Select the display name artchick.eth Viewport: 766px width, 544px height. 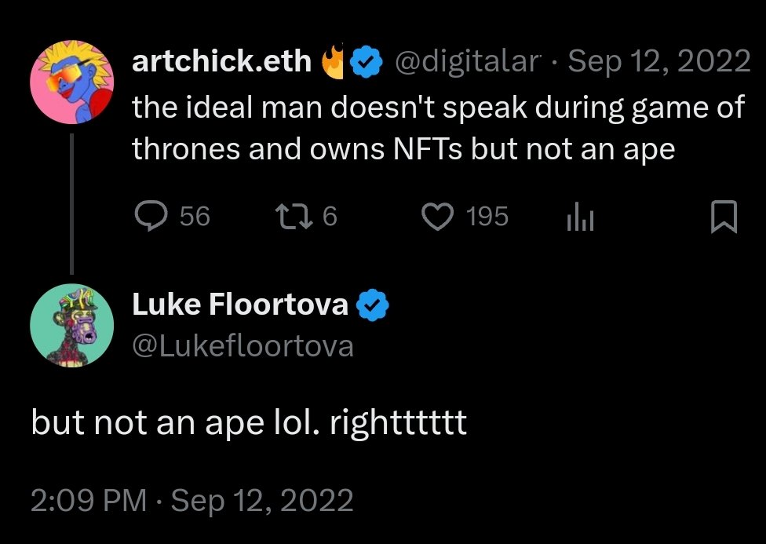220,59
